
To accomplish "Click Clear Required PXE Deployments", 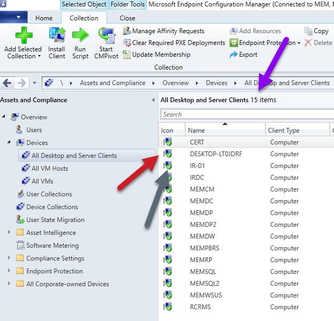I will pyautogui.click(x=174, y=43).
